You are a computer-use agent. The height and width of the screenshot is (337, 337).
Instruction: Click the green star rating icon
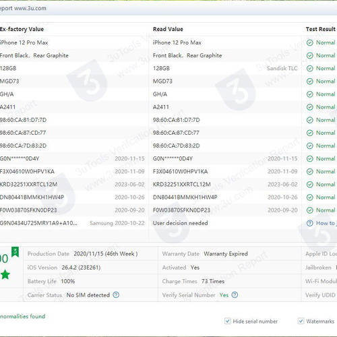pos(5,274)
